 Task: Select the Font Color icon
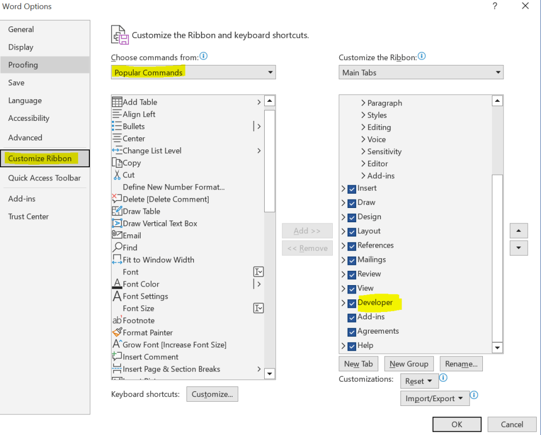(x=117, y=284)
